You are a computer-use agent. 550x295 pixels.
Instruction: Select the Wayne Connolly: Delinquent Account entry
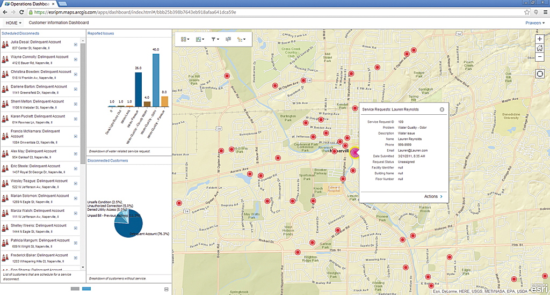(40, 60)
